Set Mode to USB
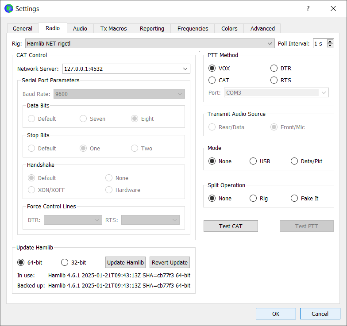The width and height of the screenshot is (347, 326). coord(253,161)
